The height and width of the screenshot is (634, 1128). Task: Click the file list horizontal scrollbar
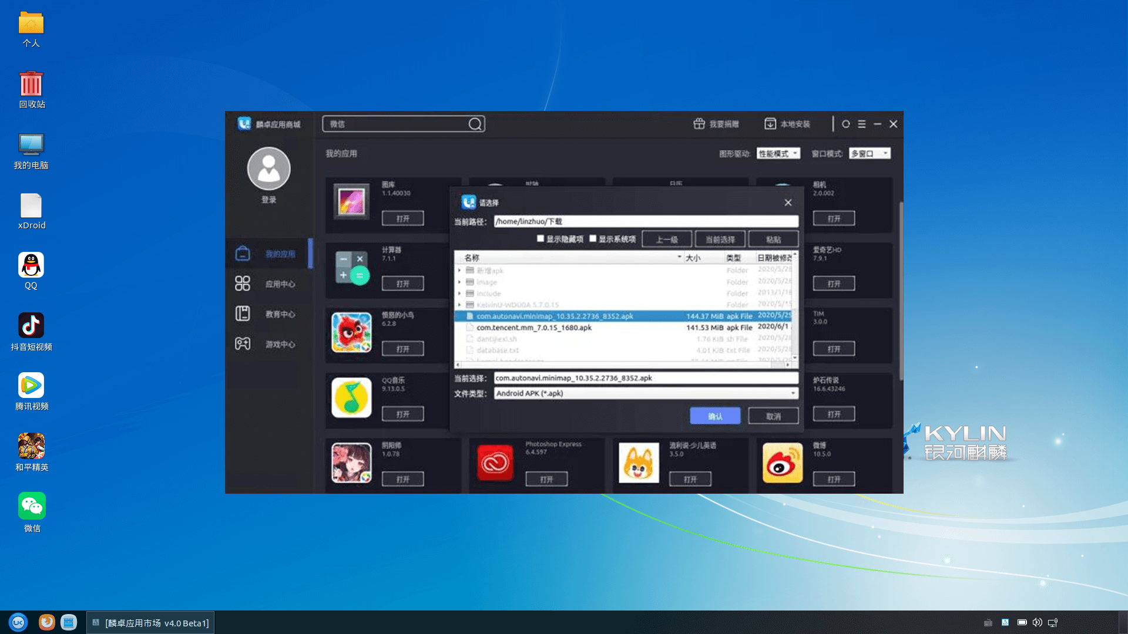[x=623, y=365]
